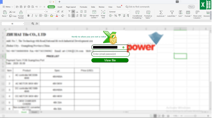Click the red Font Color A swatch
Image resolution: width=212 pixels, height=118 pixels.
(x=57, y=16)
